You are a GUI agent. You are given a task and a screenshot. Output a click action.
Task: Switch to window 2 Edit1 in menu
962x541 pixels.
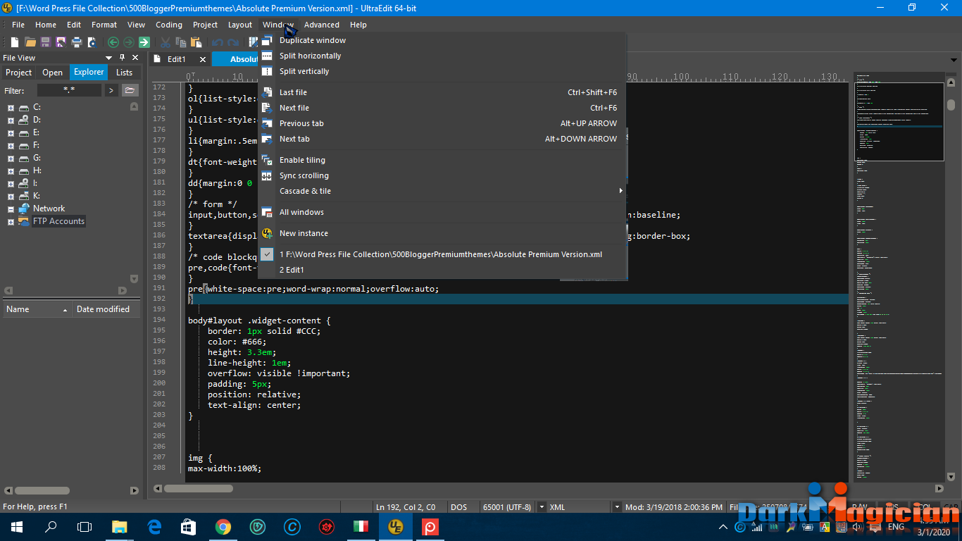[442, 270]
